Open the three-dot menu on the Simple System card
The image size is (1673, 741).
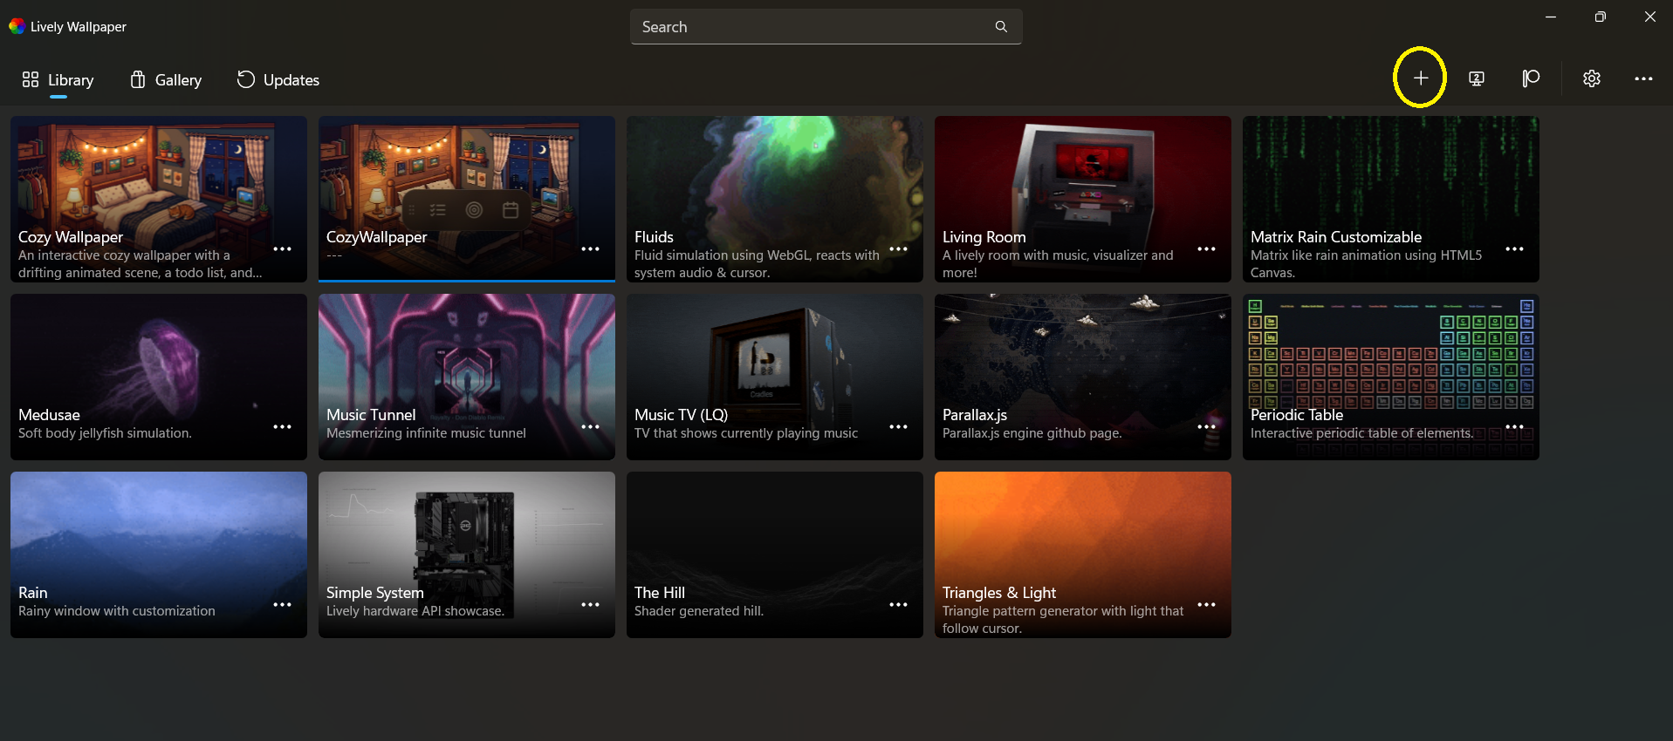[590, 605]
